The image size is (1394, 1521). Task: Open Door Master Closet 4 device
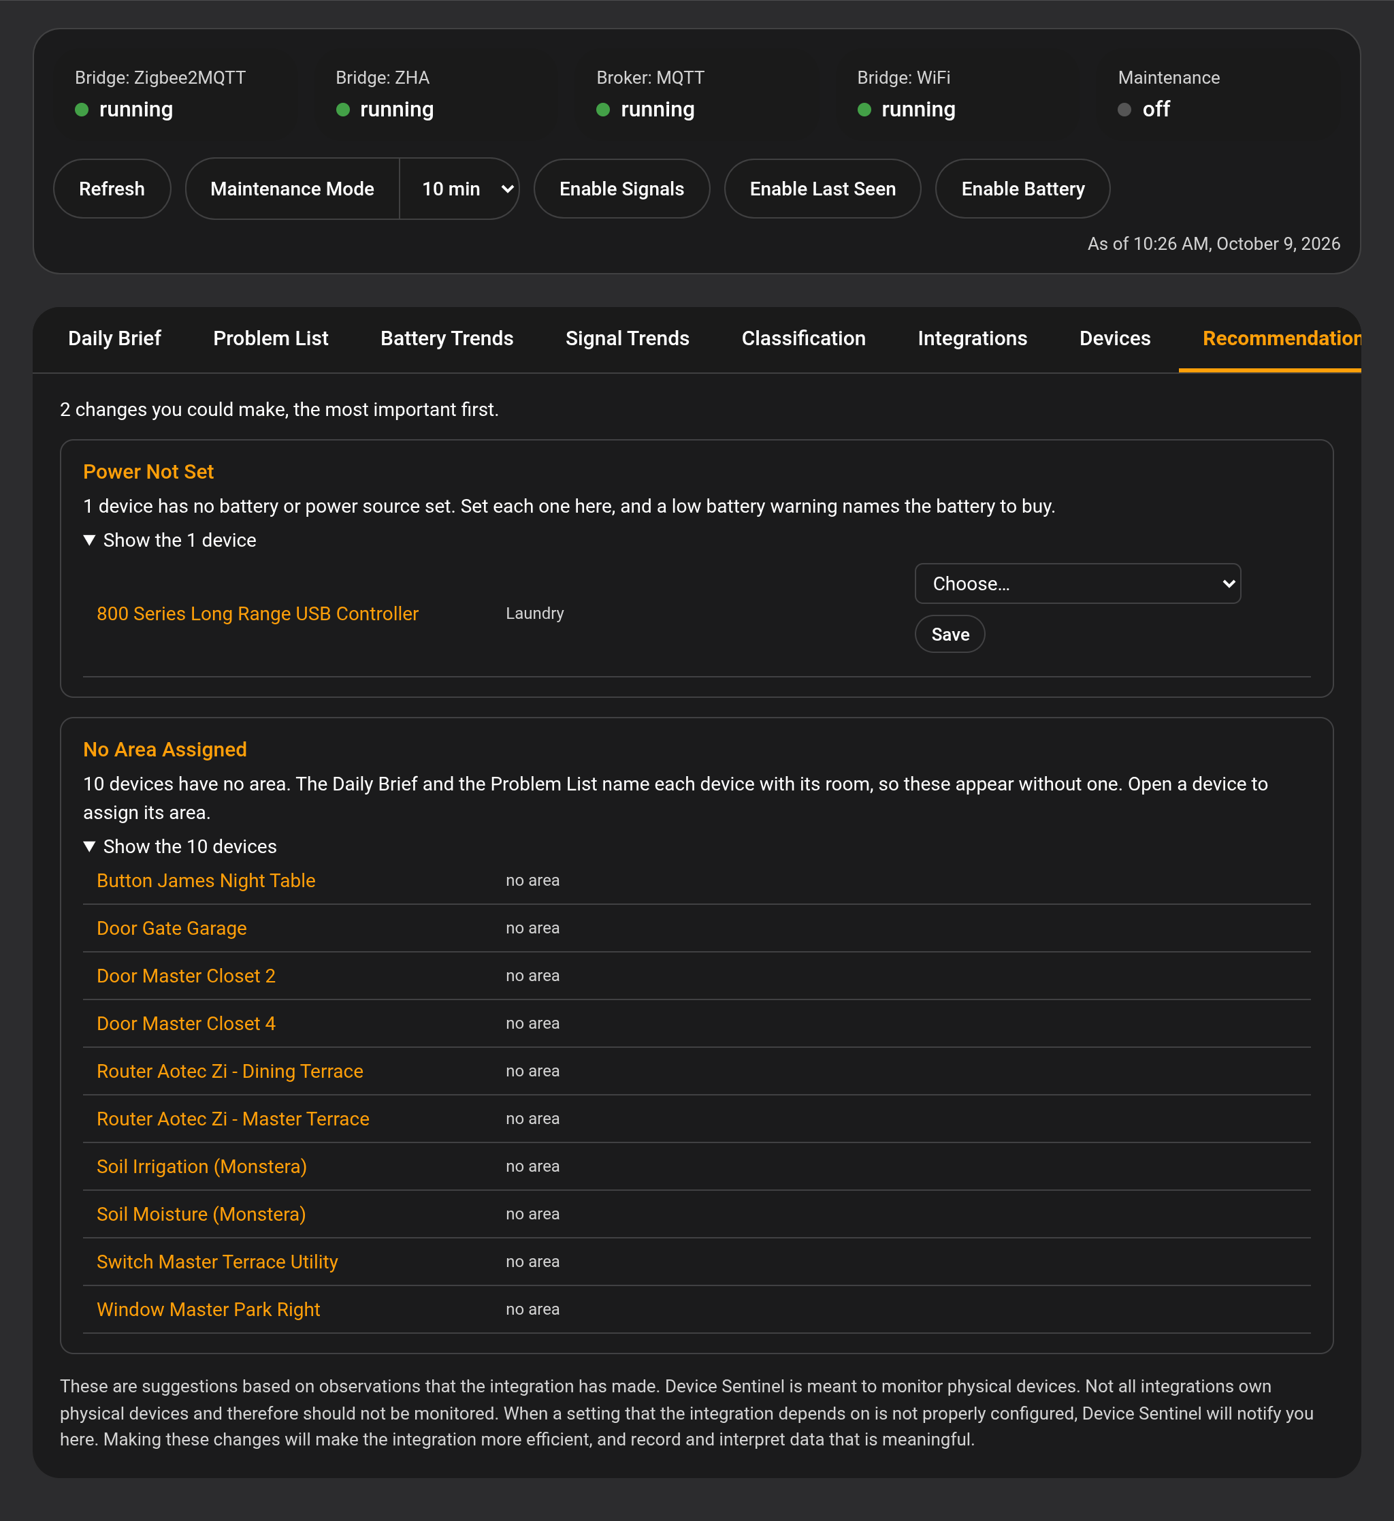pos(186,1023)
